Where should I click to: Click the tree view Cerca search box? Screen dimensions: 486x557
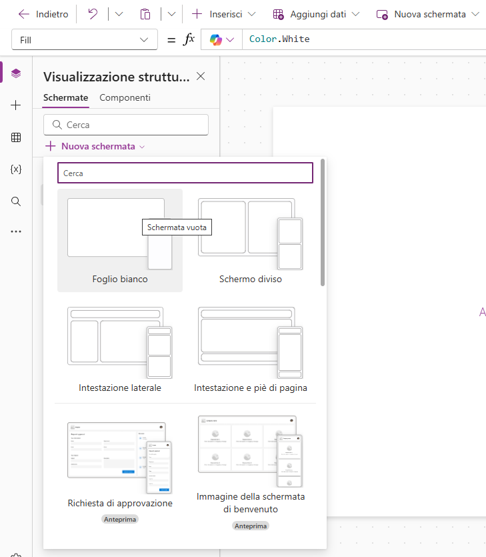(126, 125)
